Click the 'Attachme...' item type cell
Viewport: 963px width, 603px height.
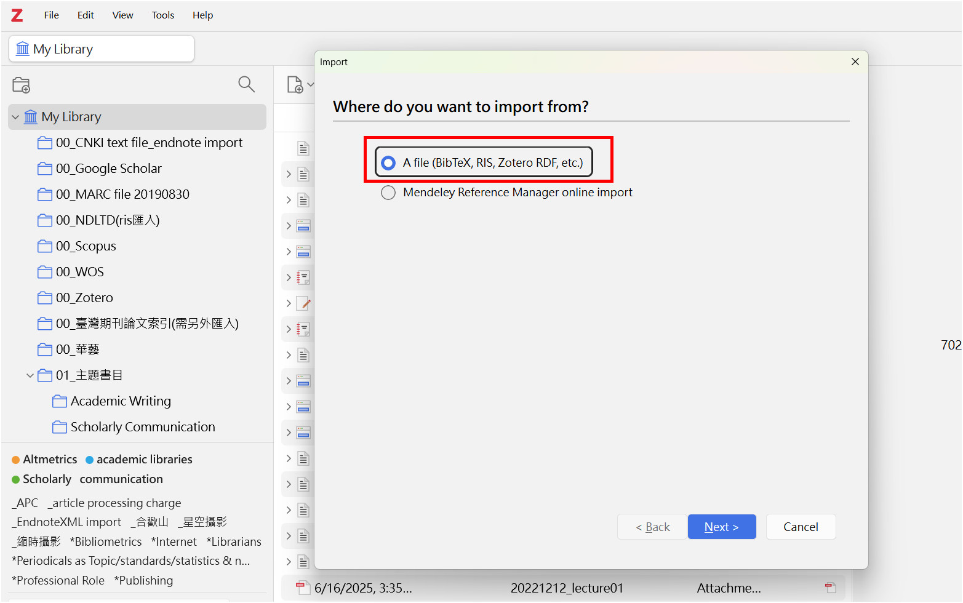click(729, 588)
